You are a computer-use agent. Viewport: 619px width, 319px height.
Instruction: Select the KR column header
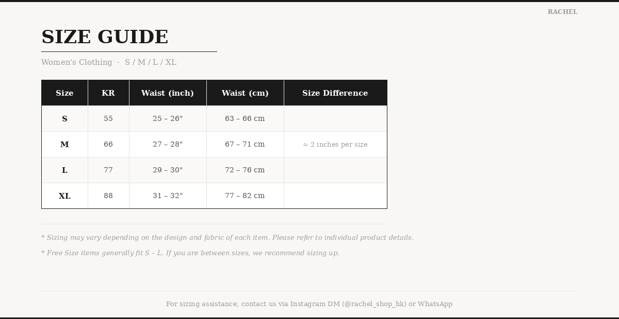108,93
